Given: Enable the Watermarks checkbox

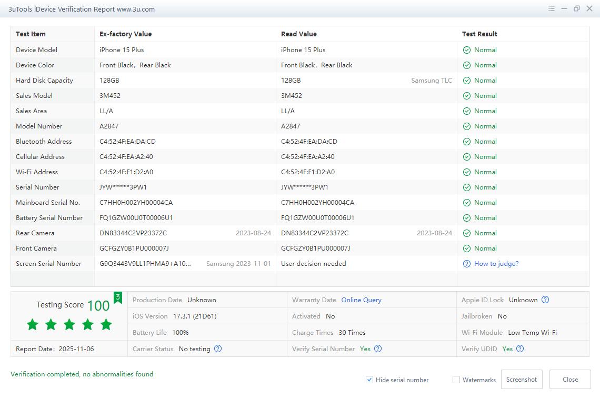Looking at the screenshot, I should (456, 380).
